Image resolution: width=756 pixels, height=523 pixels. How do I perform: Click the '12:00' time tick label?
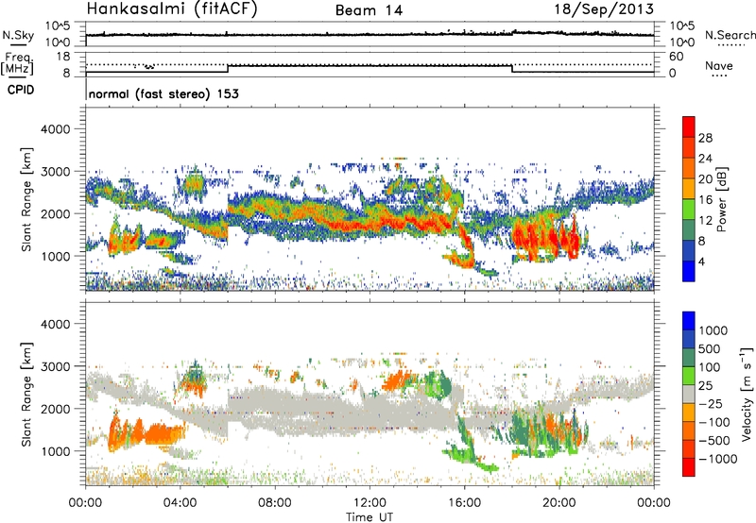coord(369,503)
